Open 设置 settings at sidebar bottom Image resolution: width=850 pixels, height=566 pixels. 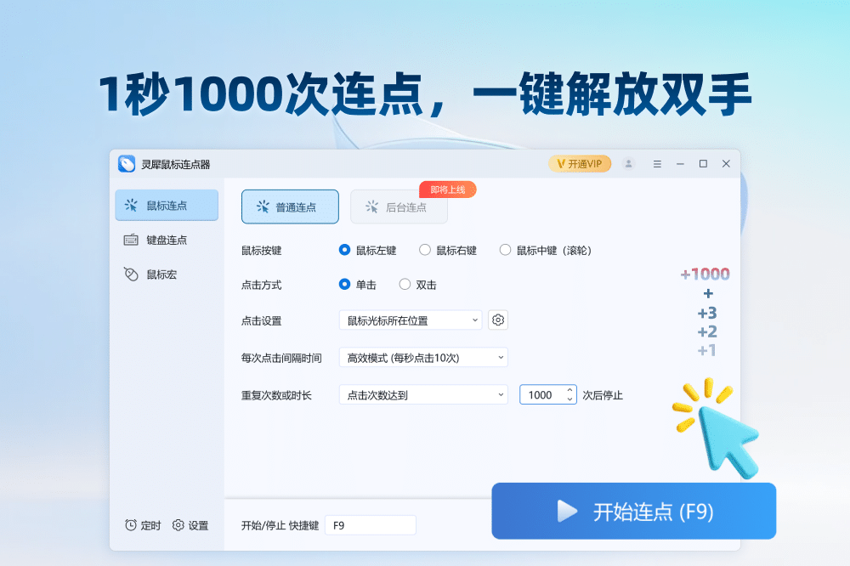coord(190,525)
